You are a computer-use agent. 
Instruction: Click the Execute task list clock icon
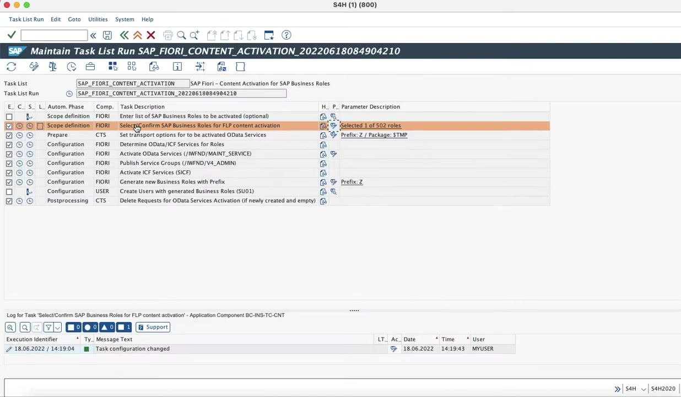pyautogui.click(x=72, y=67)
